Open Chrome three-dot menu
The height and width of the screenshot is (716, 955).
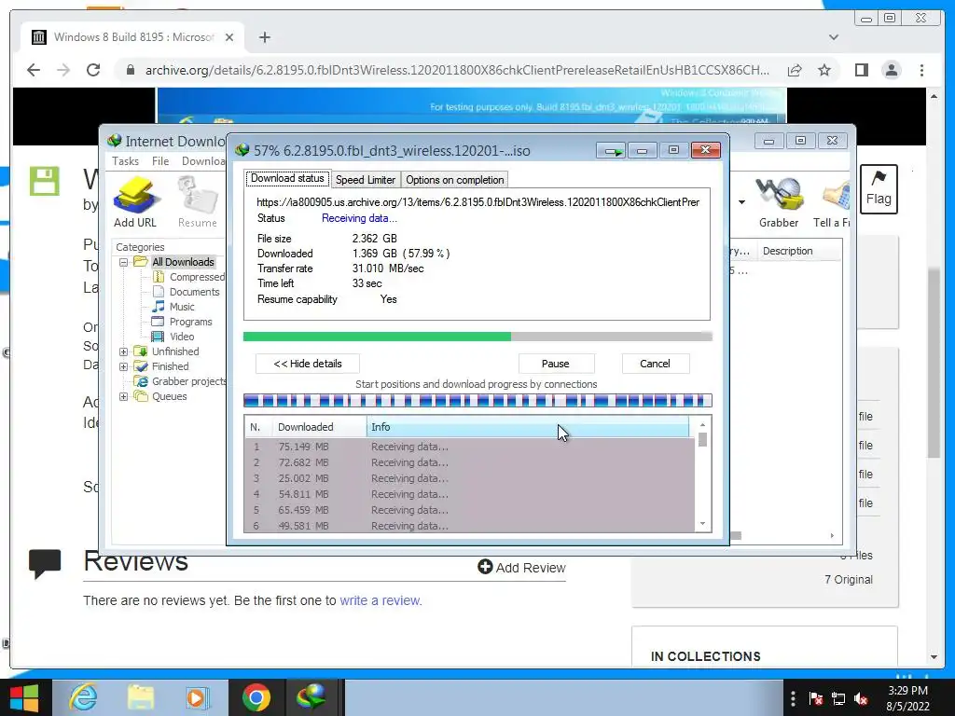921,70
